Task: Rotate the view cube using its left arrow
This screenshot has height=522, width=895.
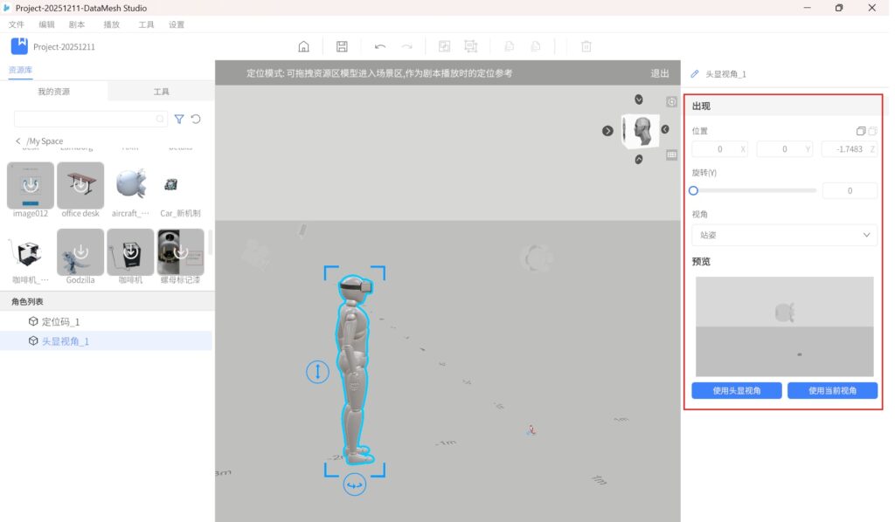Action: click(x=607, y=131)
